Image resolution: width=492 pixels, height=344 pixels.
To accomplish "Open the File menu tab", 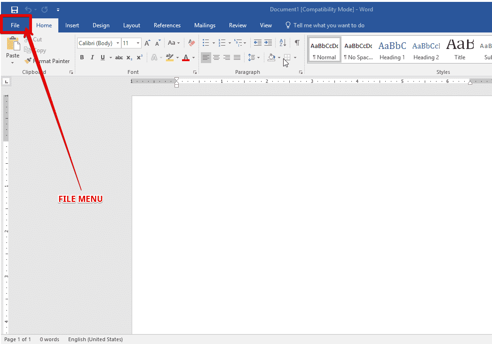I will [x=15, y=25].
